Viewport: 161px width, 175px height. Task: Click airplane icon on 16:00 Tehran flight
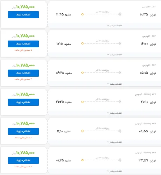coord(119,43)
